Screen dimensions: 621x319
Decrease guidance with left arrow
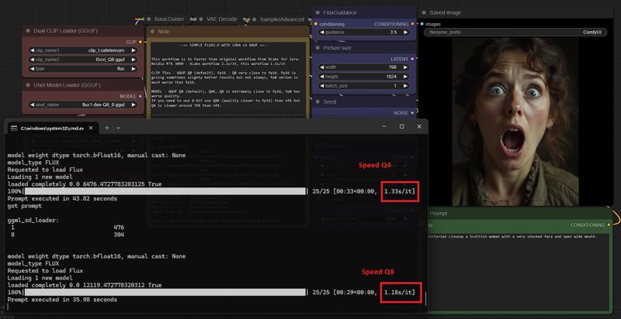322,33
